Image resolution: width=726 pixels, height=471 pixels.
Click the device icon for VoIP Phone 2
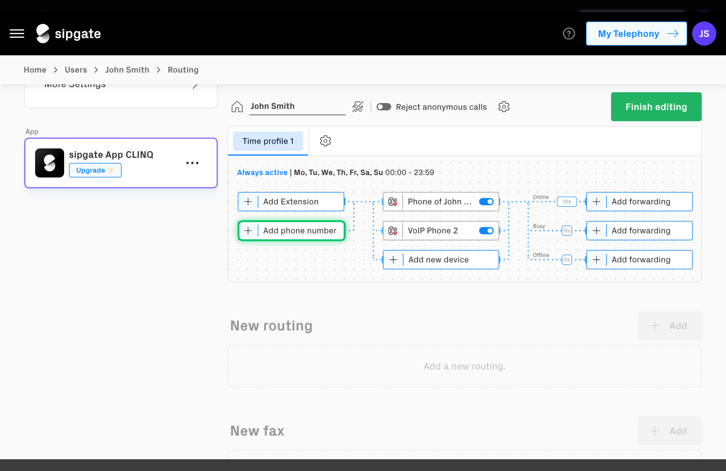pyautogui.click(x=393, y=230)
